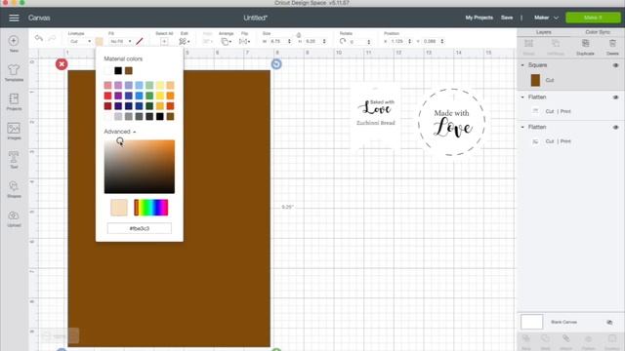Open the Edit dropdown
625x351 pixels.
tap(185, 41)
